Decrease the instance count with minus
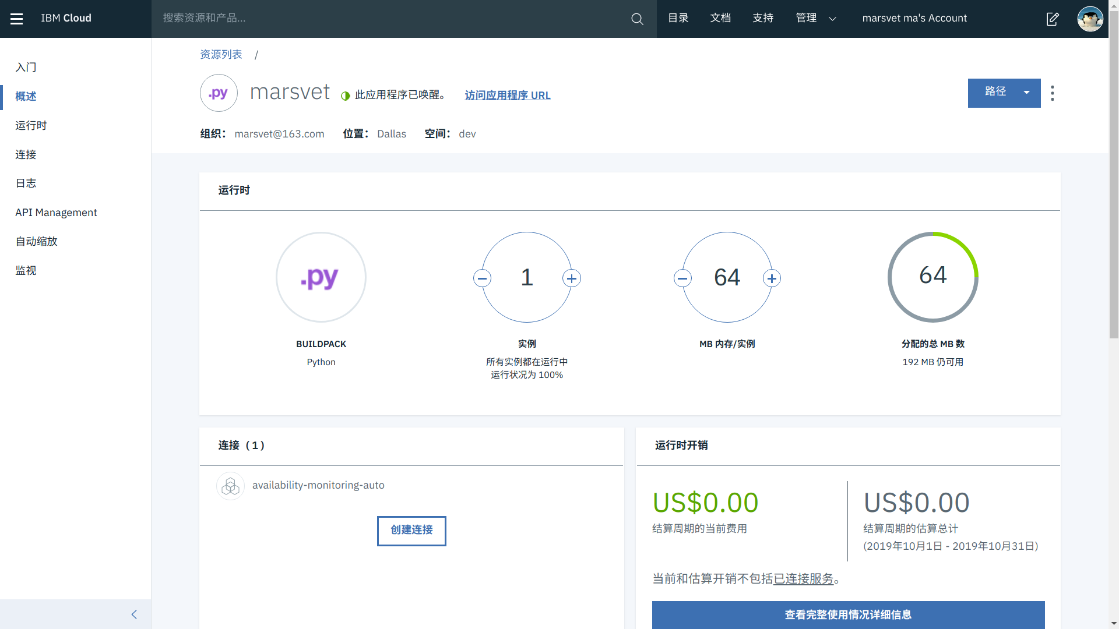 point(482,278)
